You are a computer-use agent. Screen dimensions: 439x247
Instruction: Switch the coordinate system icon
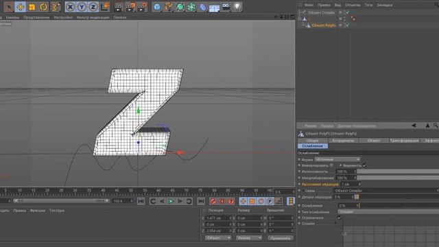tap(105, 7)
